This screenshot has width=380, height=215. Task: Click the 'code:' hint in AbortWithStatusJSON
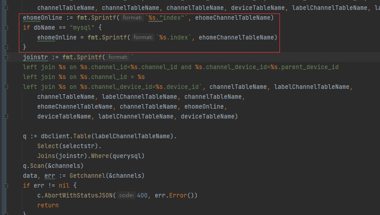(x=126, y=195)
